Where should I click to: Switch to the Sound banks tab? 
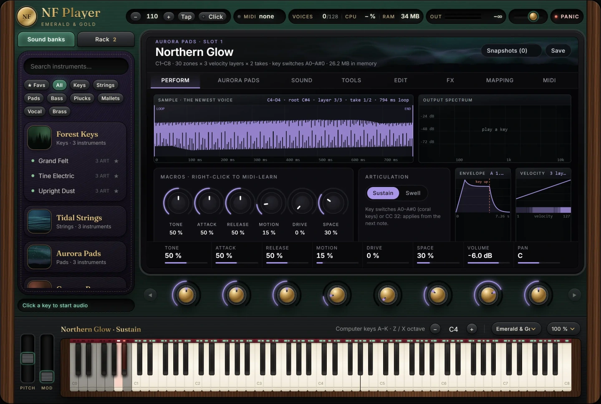point(46,39)
